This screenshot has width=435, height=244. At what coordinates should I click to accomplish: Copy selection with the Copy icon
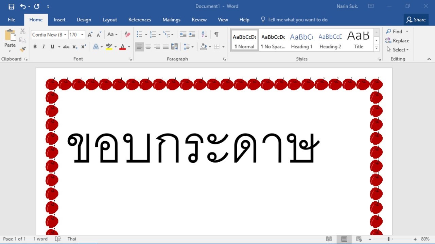[23, 40]
